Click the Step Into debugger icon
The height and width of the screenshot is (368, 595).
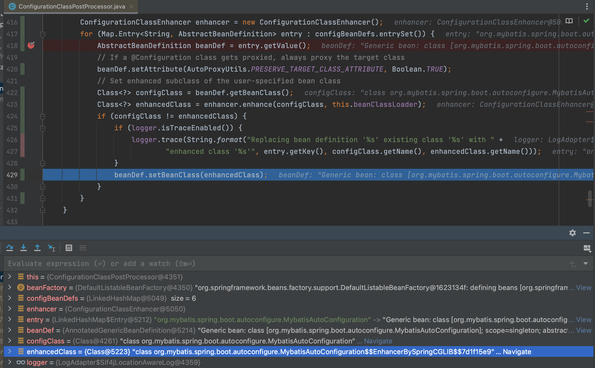pyautogui.click(x=24, y=248)
